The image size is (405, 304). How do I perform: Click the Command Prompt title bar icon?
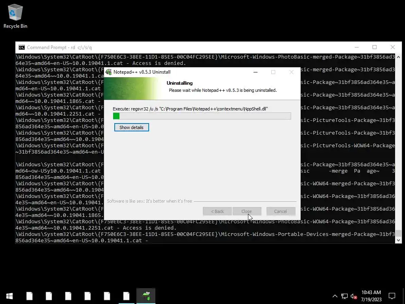(x=22, y=47)
